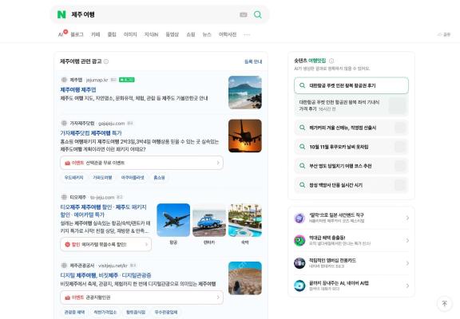Switch to the 이미지 tab
Image resolution: width=460 pixels, height=319 pixels.
click(x=130, y=34)
